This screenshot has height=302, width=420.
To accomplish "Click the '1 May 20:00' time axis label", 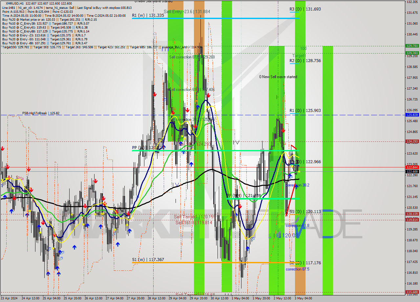I will [261, 298].
